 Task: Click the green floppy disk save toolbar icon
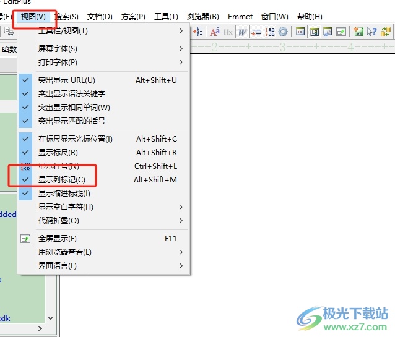coord(358,32)
